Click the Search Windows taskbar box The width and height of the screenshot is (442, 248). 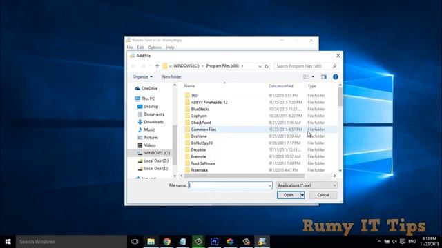71,242
